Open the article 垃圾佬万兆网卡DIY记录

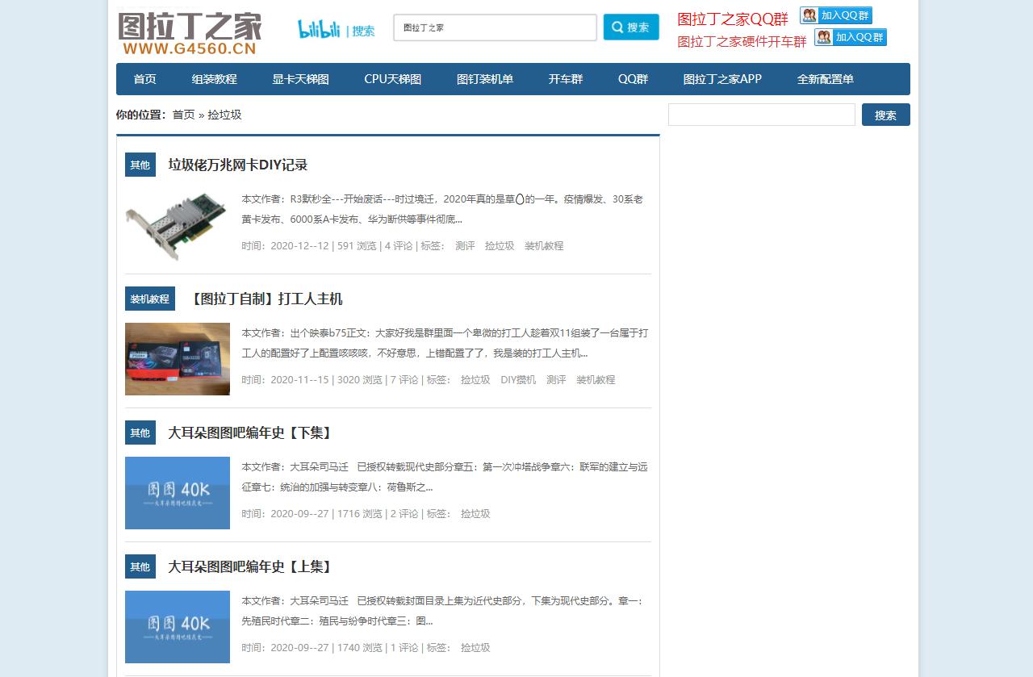point(237,165)
